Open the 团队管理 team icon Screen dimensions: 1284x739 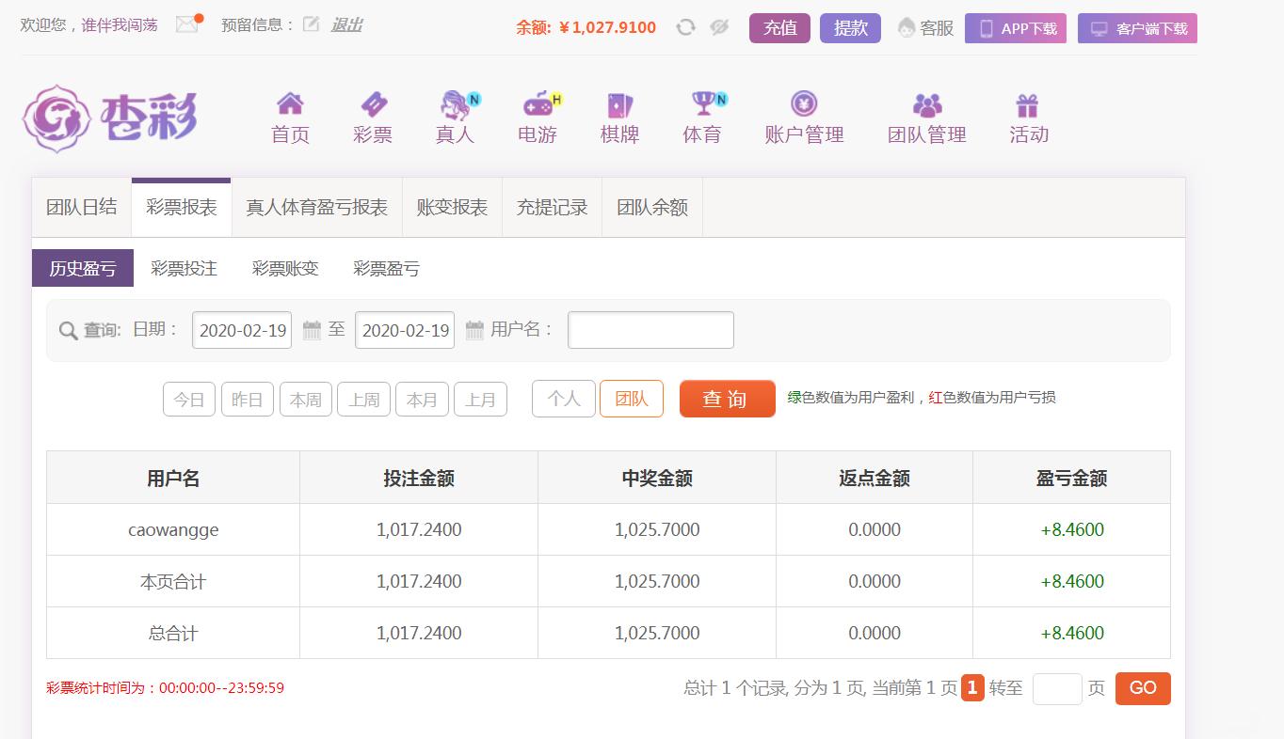click(x=927, y=104)
